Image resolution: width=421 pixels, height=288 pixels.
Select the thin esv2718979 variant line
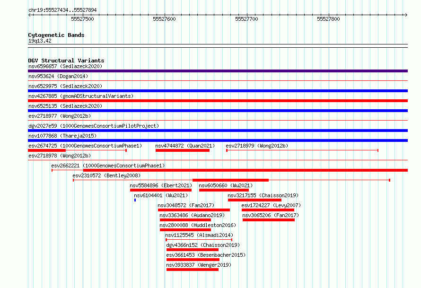302,150
